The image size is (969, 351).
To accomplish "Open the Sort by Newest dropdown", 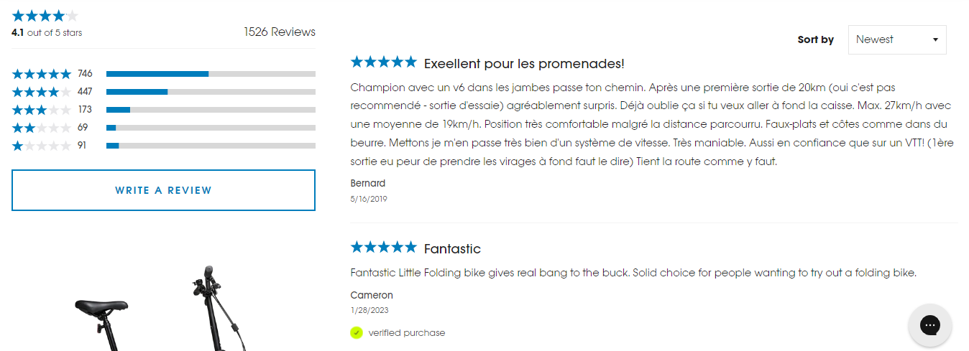I will [896, 39].
